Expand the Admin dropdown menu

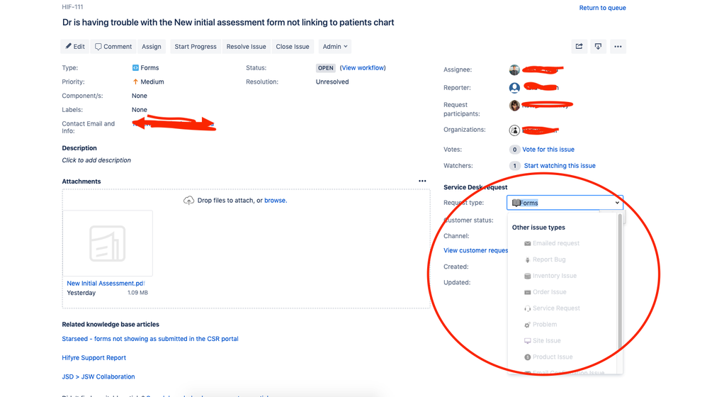[335, 47]
